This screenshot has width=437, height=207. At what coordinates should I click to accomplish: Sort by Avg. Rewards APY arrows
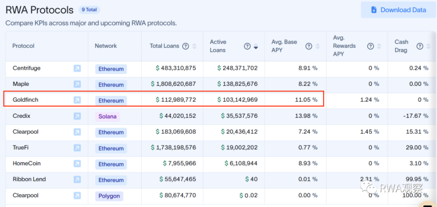point(379,46)
